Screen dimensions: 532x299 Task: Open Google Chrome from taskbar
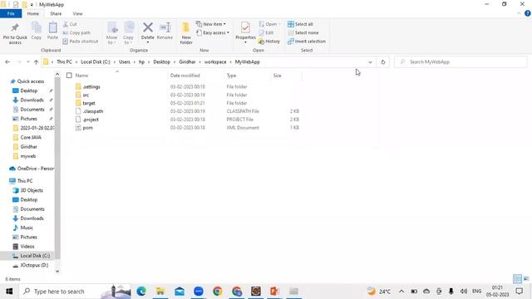click(x=218, y=292)
